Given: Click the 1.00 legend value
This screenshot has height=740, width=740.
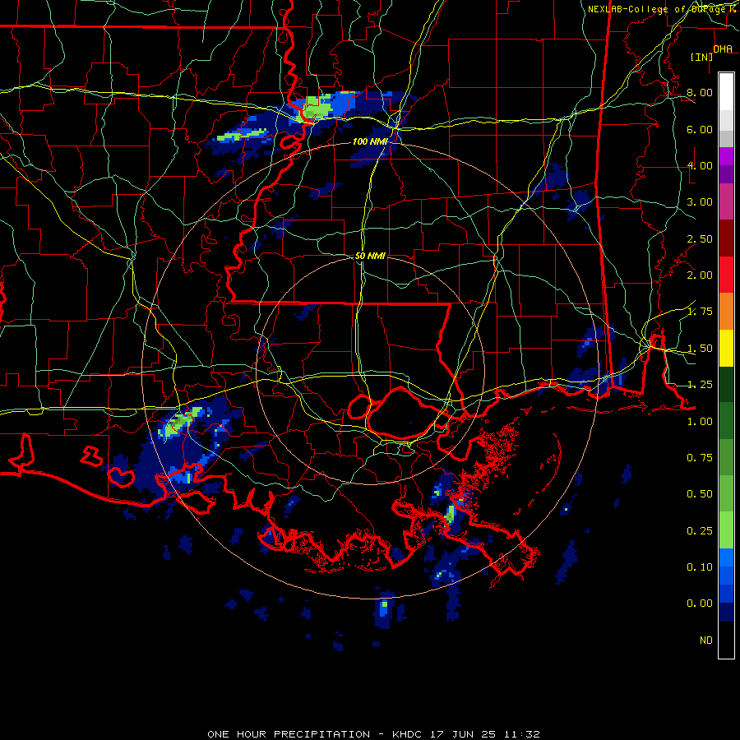Looking at the screenshot, I should click(700, 422).
